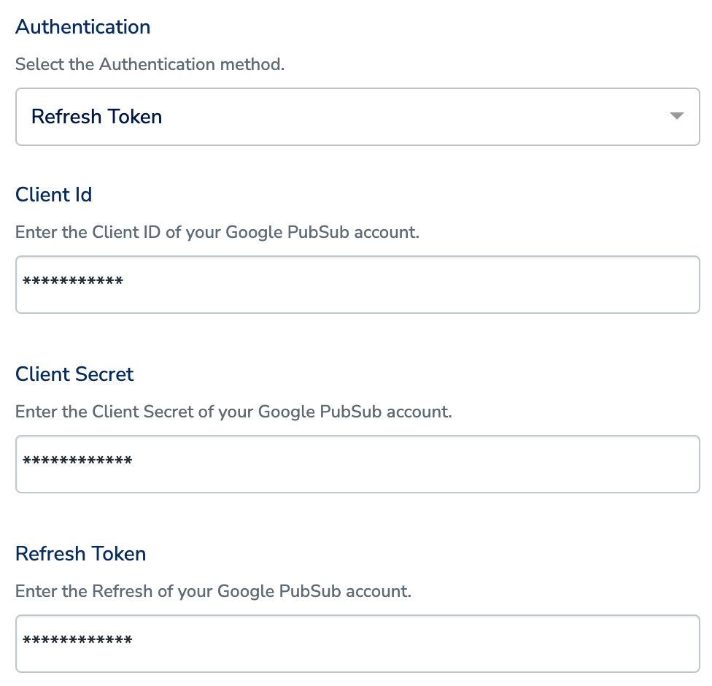The image size is (712, 686).
Task: Click the 'Refresh Token' field label heading
Action: [80, 554]
